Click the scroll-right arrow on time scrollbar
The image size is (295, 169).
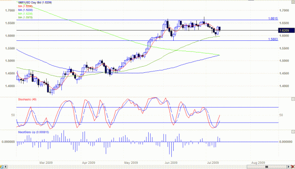point(288,167)
